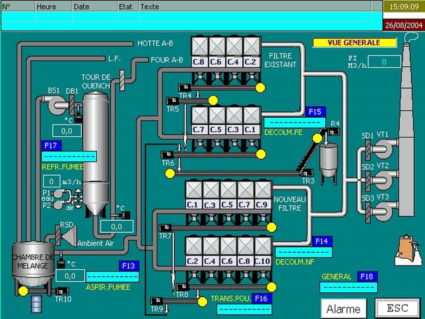Open the Alarme screen
This screenshot has height=319, width=425.
[x=343, y=308]
